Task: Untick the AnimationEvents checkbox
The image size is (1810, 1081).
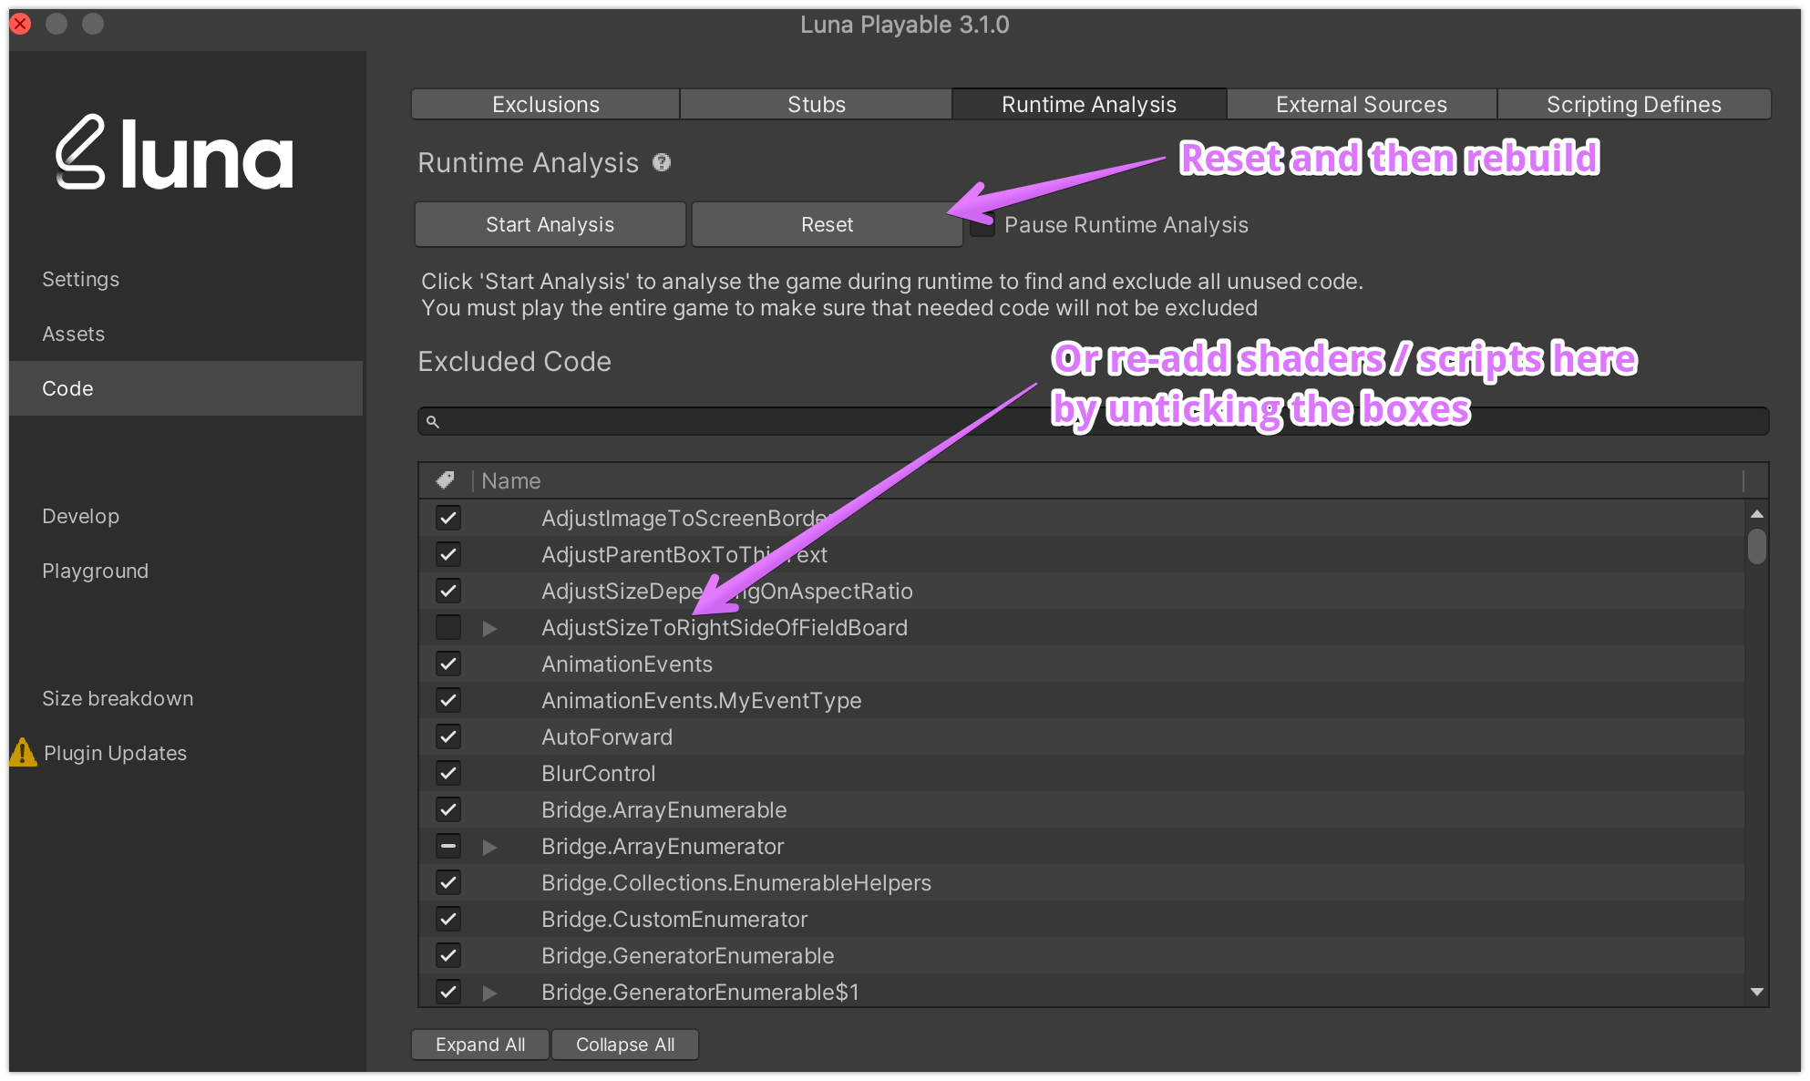Action: point(448,664)
